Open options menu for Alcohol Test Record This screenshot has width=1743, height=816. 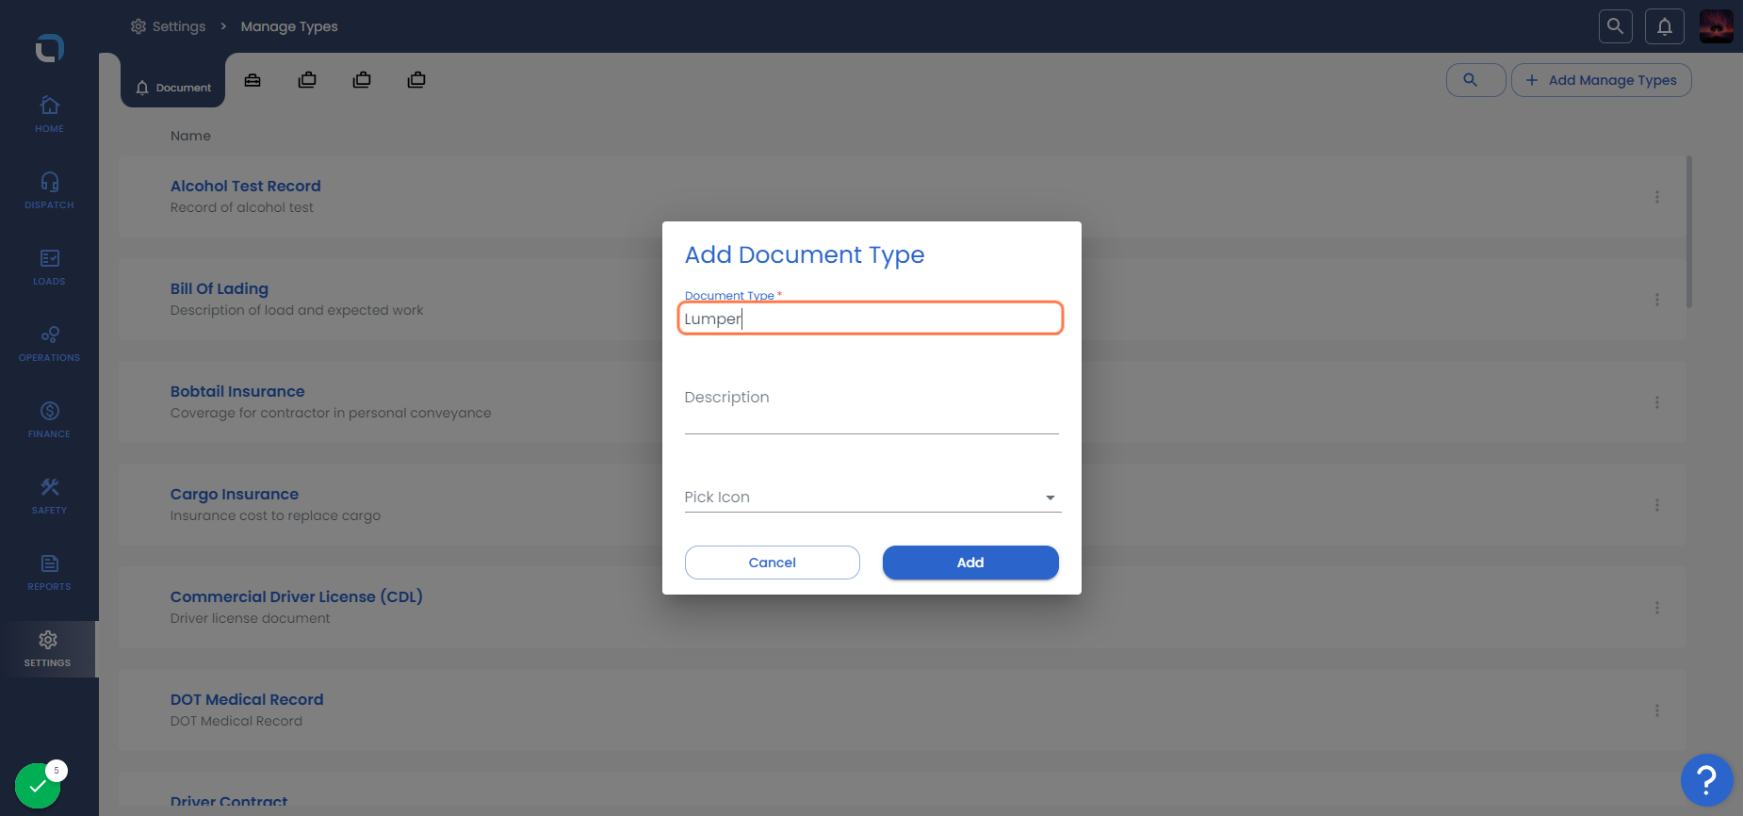(x=1656, y=197)
